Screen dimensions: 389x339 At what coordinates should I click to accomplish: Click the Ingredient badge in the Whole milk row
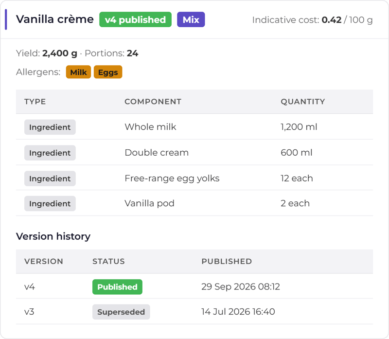(50, 127)
